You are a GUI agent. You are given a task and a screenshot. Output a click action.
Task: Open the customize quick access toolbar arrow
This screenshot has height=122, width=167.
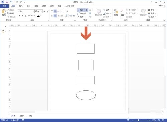coord(25,2)
